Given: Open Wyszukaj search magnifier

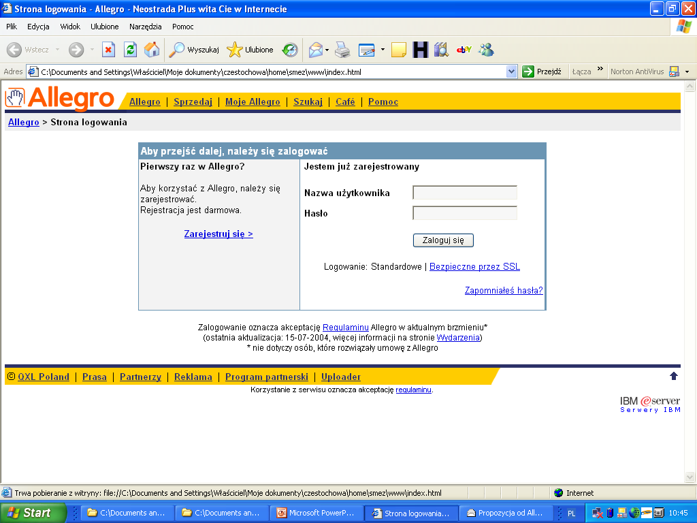Looking at the screenshot, I should (x=176, y=50).
